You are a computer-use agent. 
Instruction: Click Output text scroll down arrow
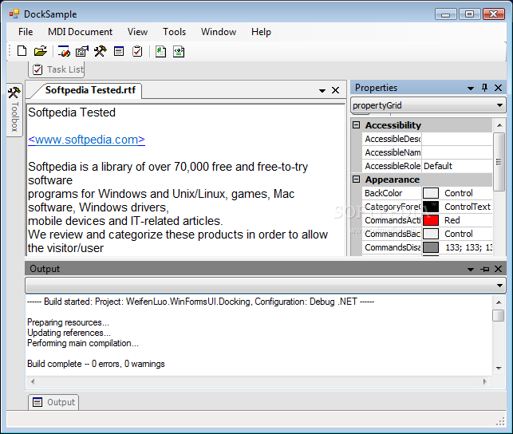tap(499, 369)
